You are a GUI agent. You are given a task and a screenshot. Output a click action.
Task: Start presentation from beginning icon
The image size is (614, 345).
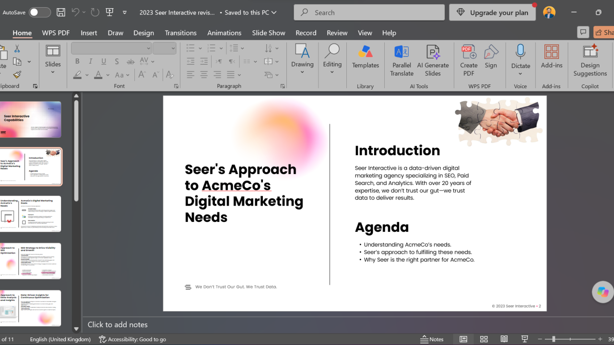tap(109, 12)
